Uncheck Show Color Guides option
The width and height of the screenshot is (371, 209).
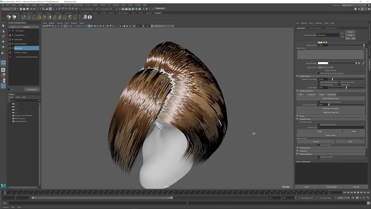pyautogui.click(x=339, y=82)
